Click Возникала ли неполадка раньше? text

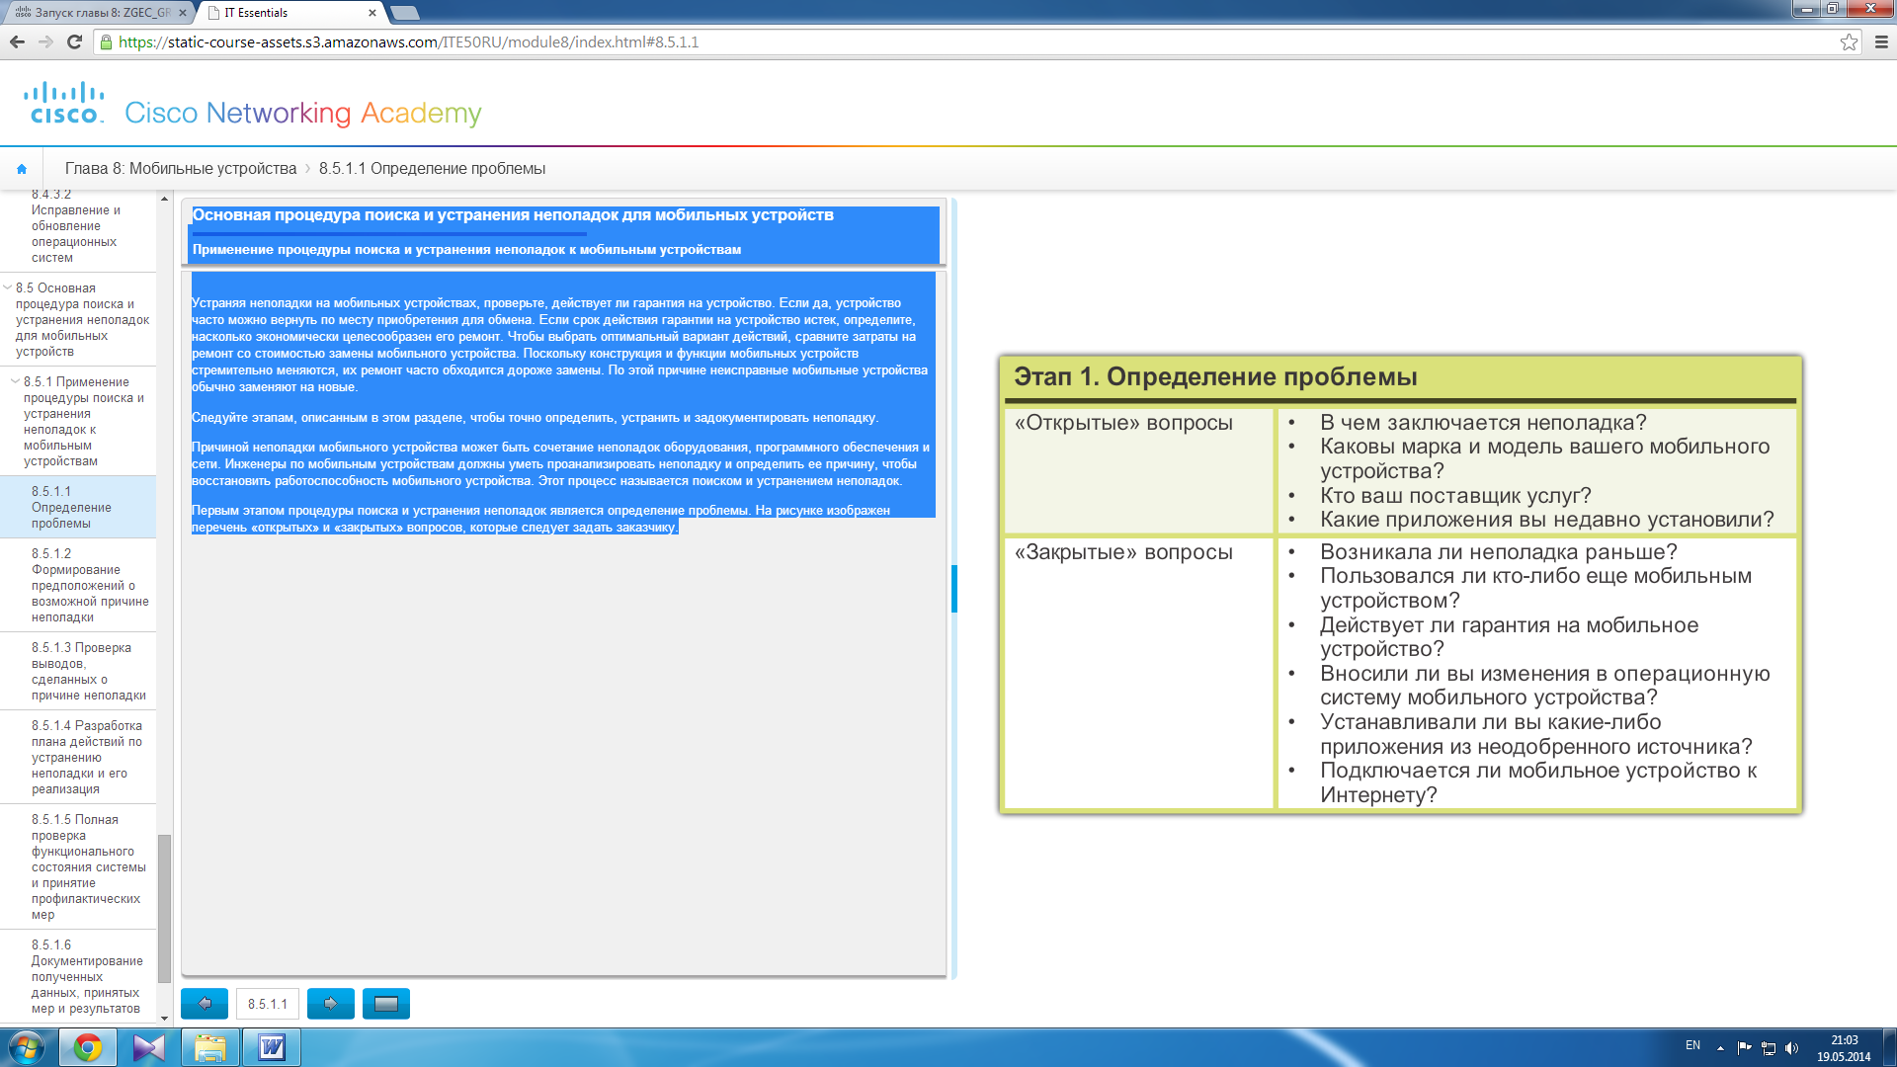coord(1499,552)
